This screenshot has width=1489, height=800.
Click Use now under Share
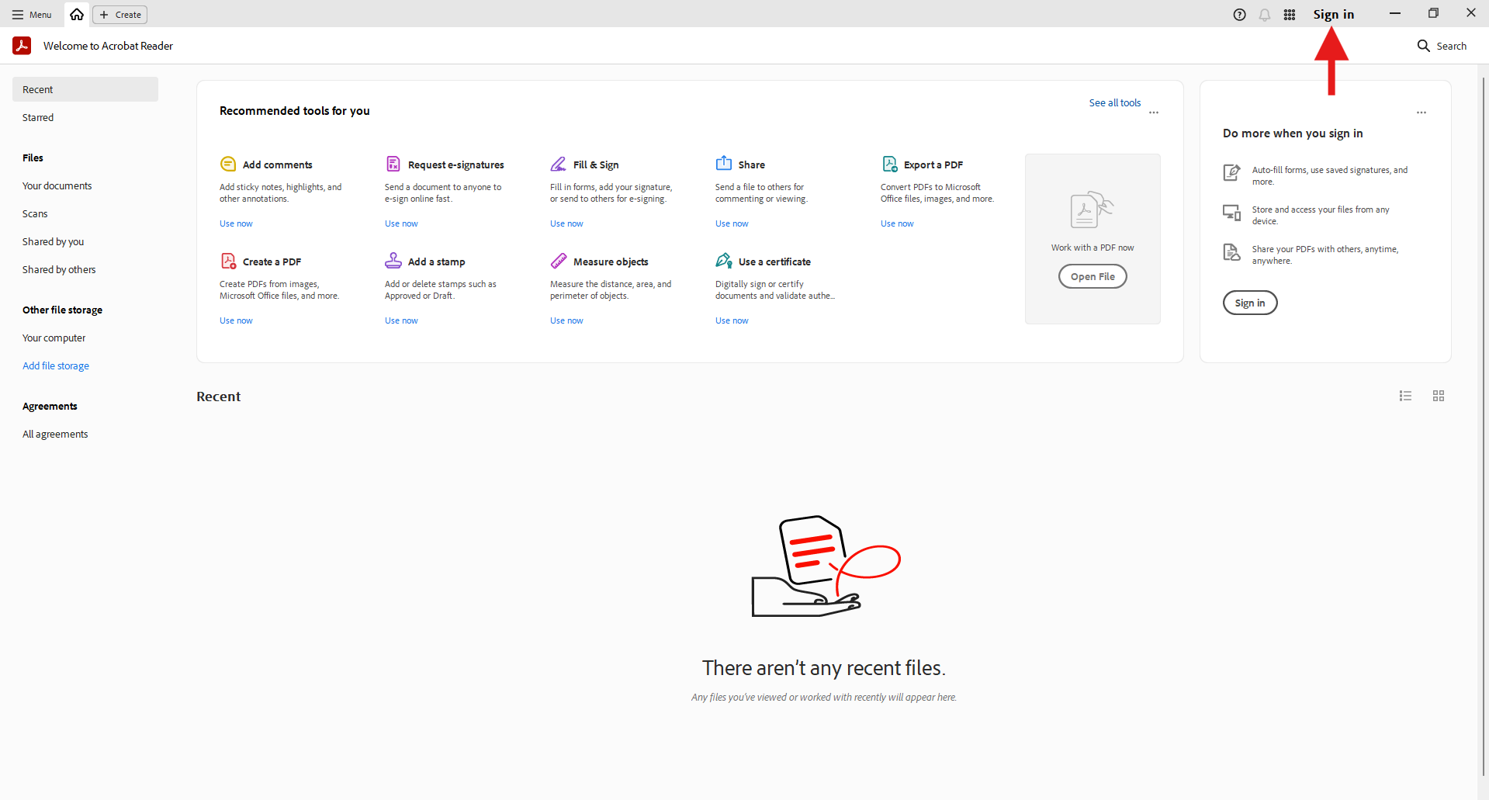pyautogui.click(x=732, y=223)
